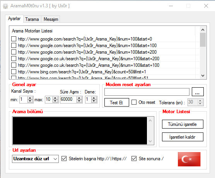Check the google.com start=100 engine
Image resolution: width=215 pixels, height=178 pixels.
14,46
